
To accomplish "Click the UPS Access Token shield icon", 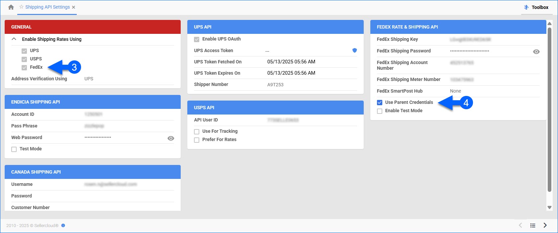I will click(x=354, y=50).
